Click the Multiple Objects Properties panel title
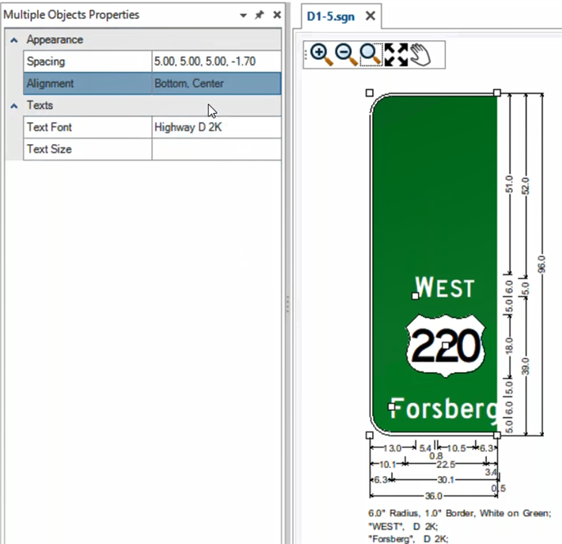 [x=71, y=15]
